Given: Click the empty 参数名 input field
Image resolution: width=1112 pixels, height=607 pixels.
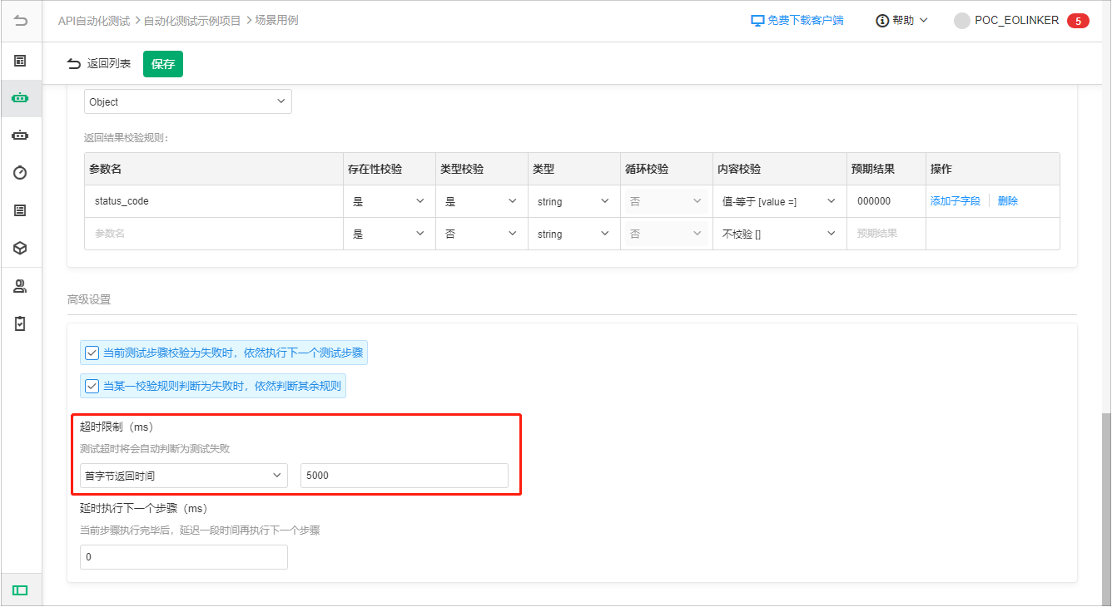Looking at the screenshot, I should [x=214, y=234].
